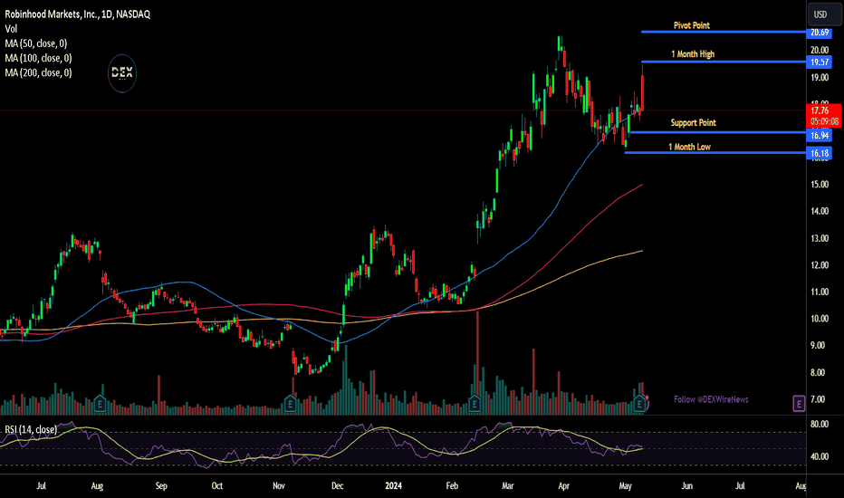Click the 40.00 RSI axis value
This screenshot has width=844, height=498.
coord(820,456)
